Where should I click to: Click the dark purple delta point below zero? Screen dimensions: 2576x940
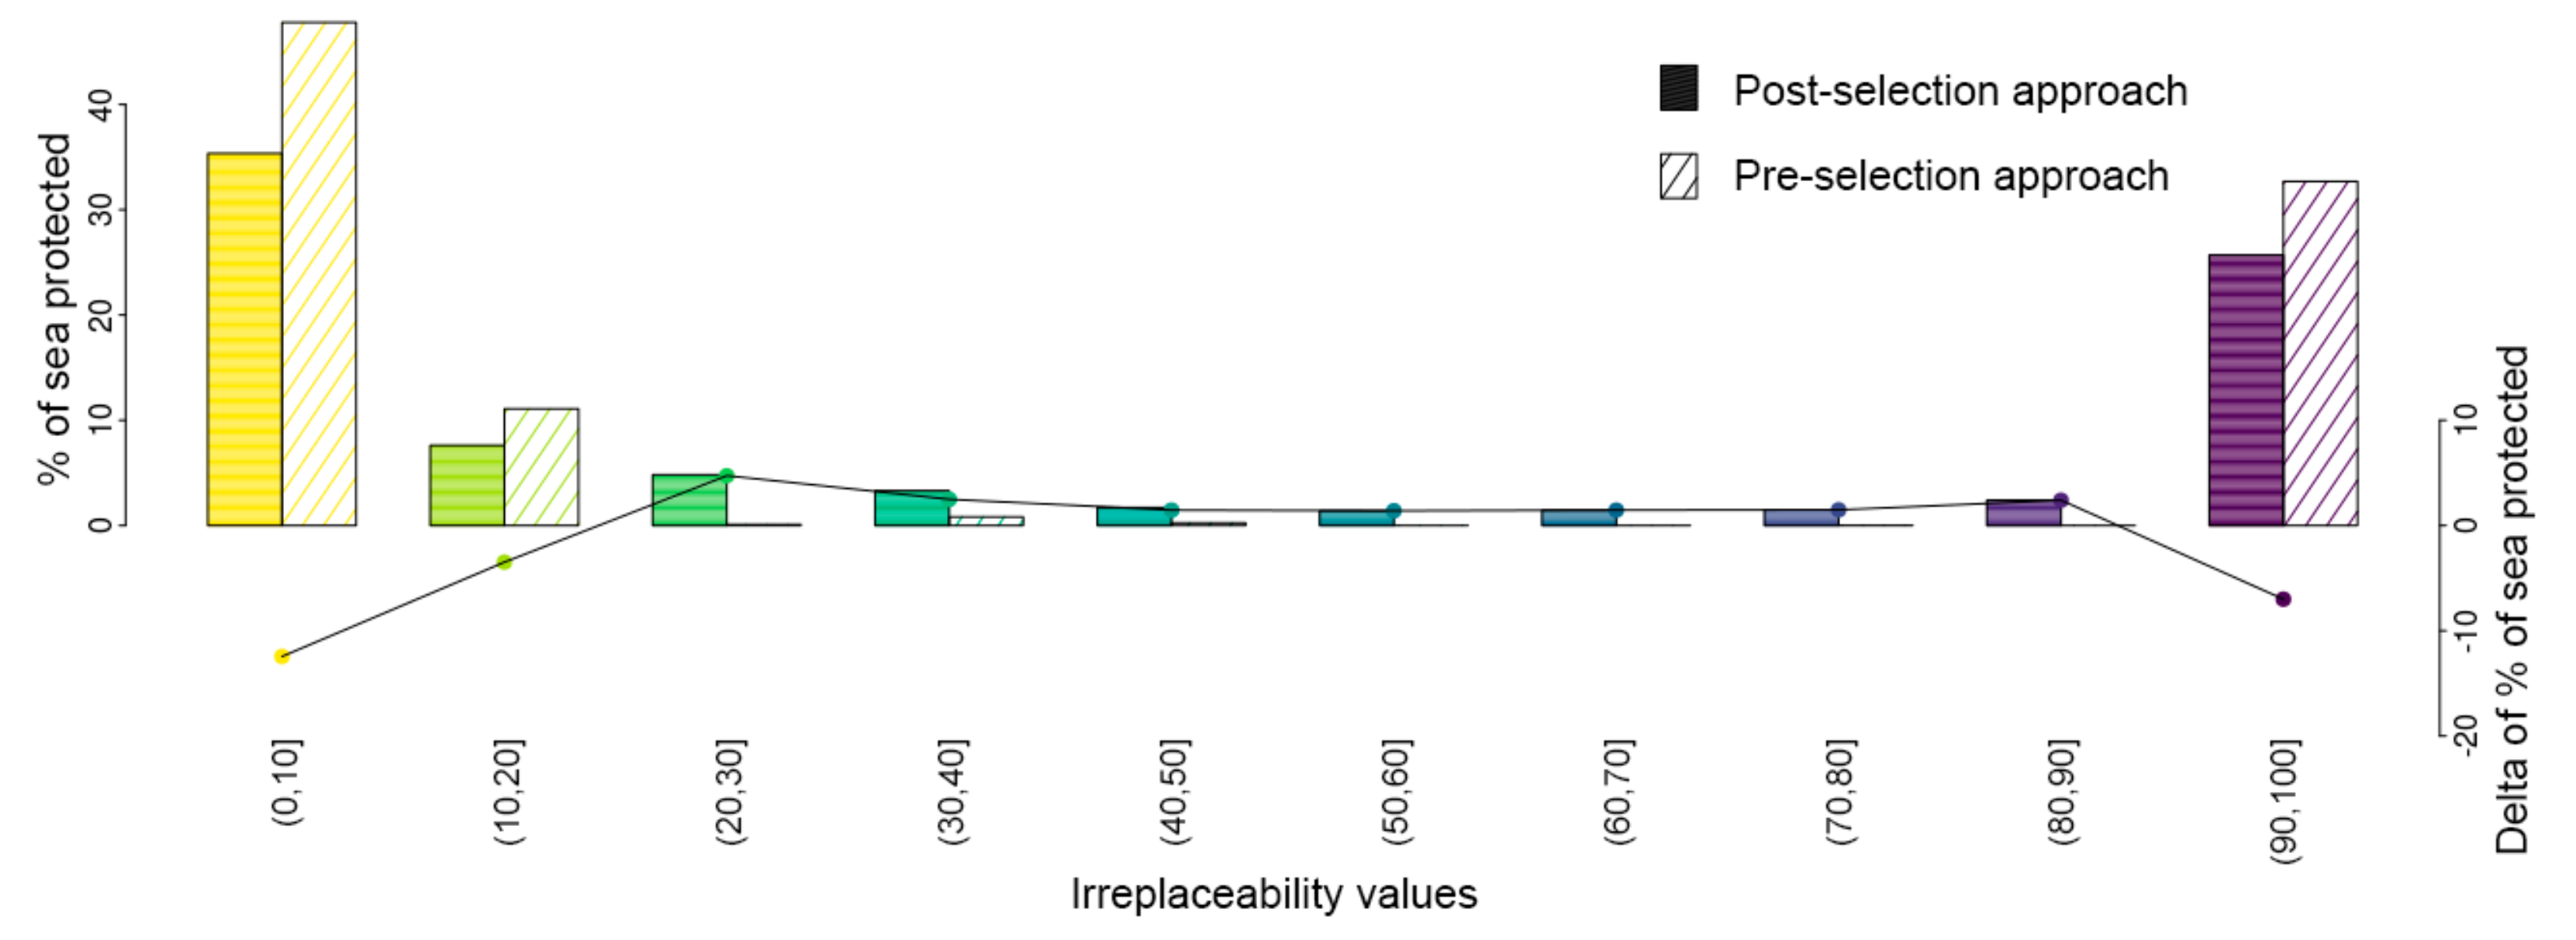pyautogui.click(x=2283, y=599)
